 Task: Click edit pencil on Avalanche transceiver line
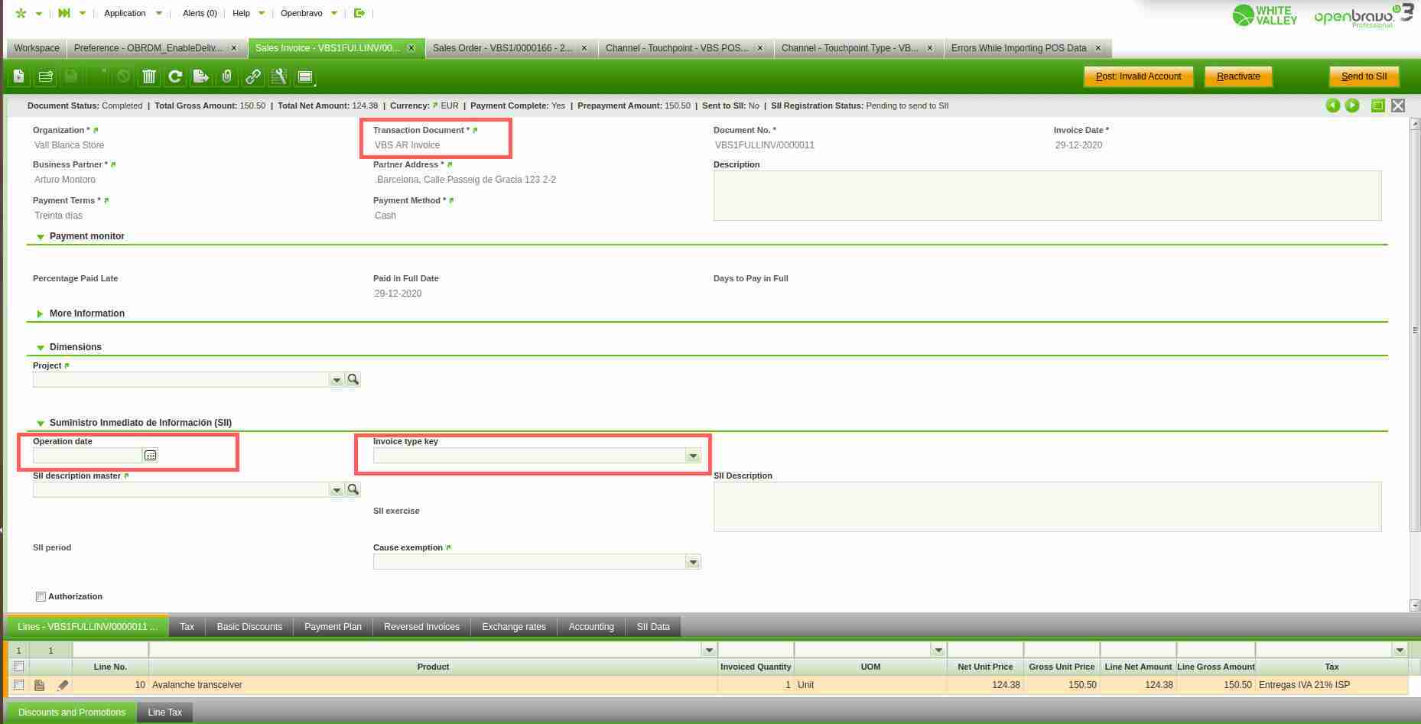[63, 685]
